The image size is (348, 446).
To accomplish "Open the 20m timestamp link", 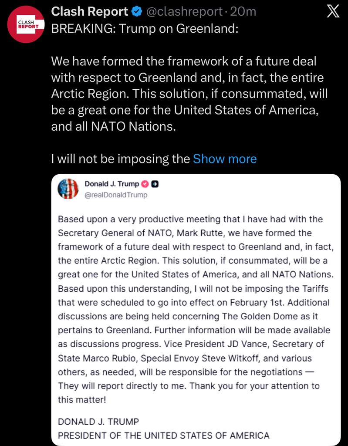I will coord(244,12).
